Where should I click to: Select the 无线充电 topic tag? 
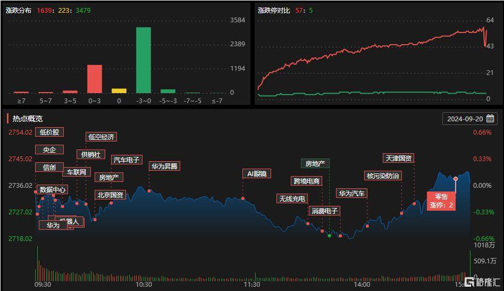tap(292, 198)
